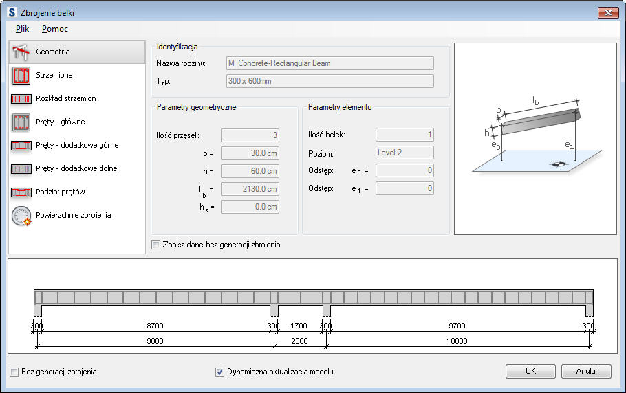626x393 pixels.
Task: Confirm with the OK button
Action: [530, 371]
